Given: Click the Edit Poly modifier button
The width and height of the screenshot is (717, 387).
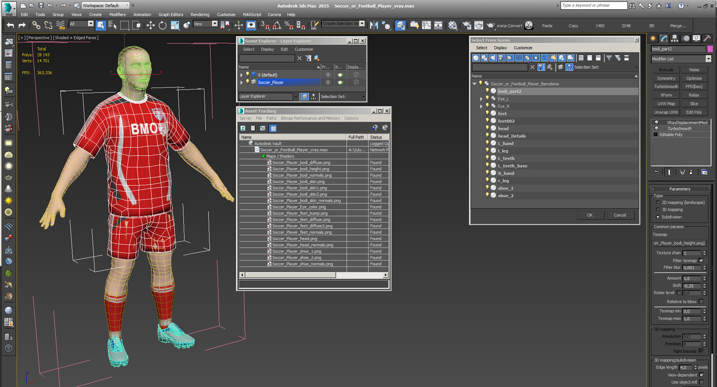Looking at the screenshot, I should click(694, 112).
